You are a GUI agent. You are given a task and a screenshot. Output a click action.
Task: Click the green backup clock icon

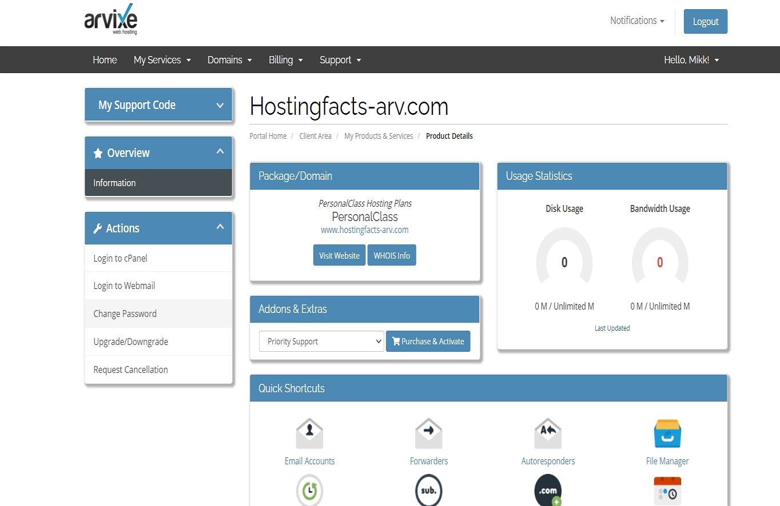(x=309, y=490)
